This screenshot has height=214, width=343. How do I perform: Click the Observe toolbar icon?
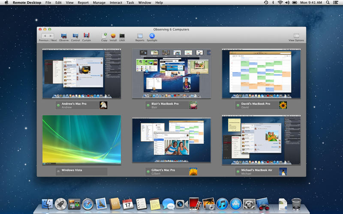[64, 36]
